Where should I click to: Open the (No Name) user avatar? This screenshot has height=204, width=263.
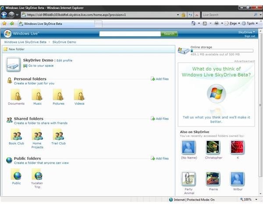(x=188, y=148)
